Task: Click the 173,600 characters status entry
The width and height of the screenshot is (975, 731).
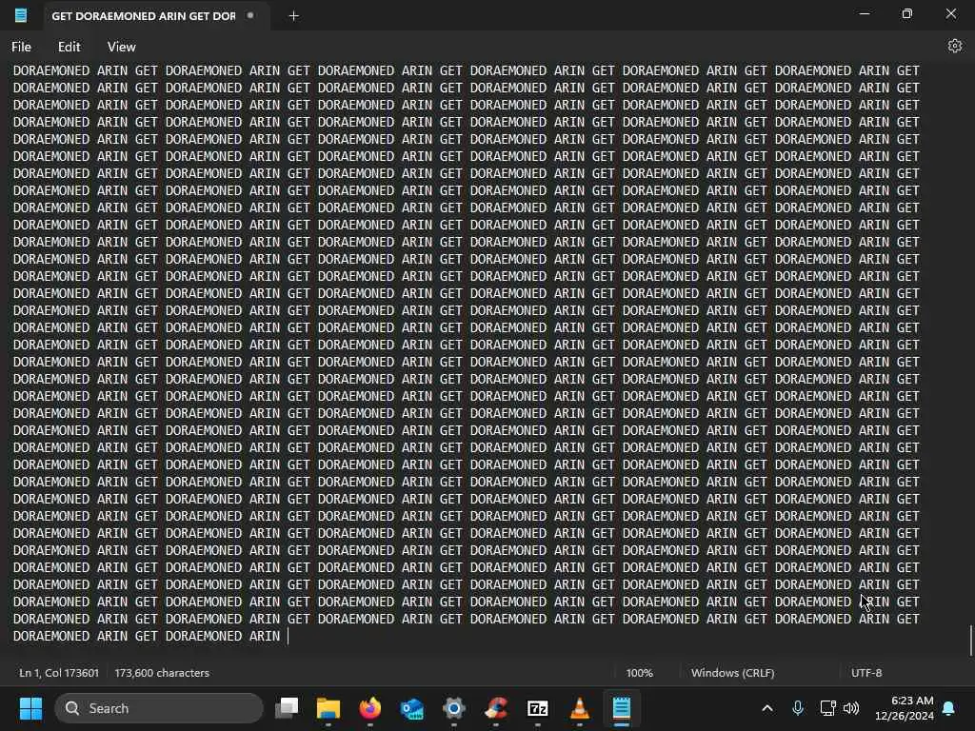Action: click(162, 673)
